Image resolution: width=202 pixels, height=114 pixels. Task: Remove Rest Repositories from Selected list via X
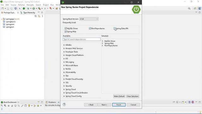(102, 46)
